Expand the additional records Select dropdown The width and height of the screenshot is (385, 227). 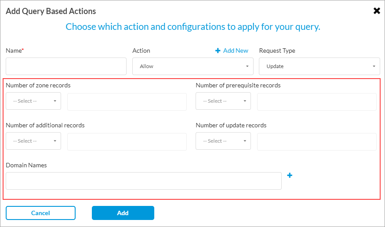pyautogui.click(x=33, y=141)
